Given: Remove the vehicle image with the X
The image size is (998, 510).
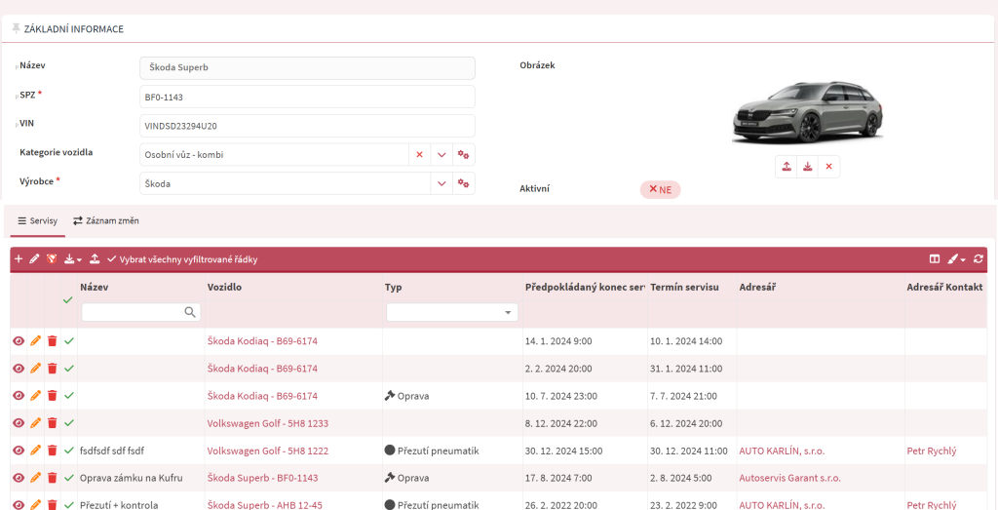Looking at the screenshot, I should [x=828, y=167].
